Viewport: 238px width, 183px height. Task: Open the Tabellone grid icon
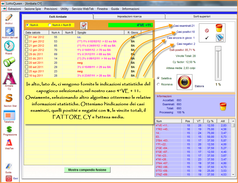pos(9,115)
